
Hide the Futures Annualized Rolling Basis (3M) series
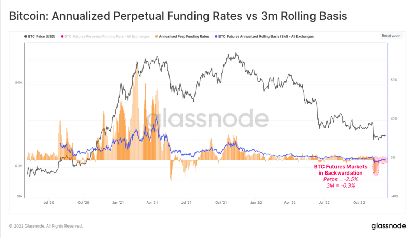pos(266,37)
